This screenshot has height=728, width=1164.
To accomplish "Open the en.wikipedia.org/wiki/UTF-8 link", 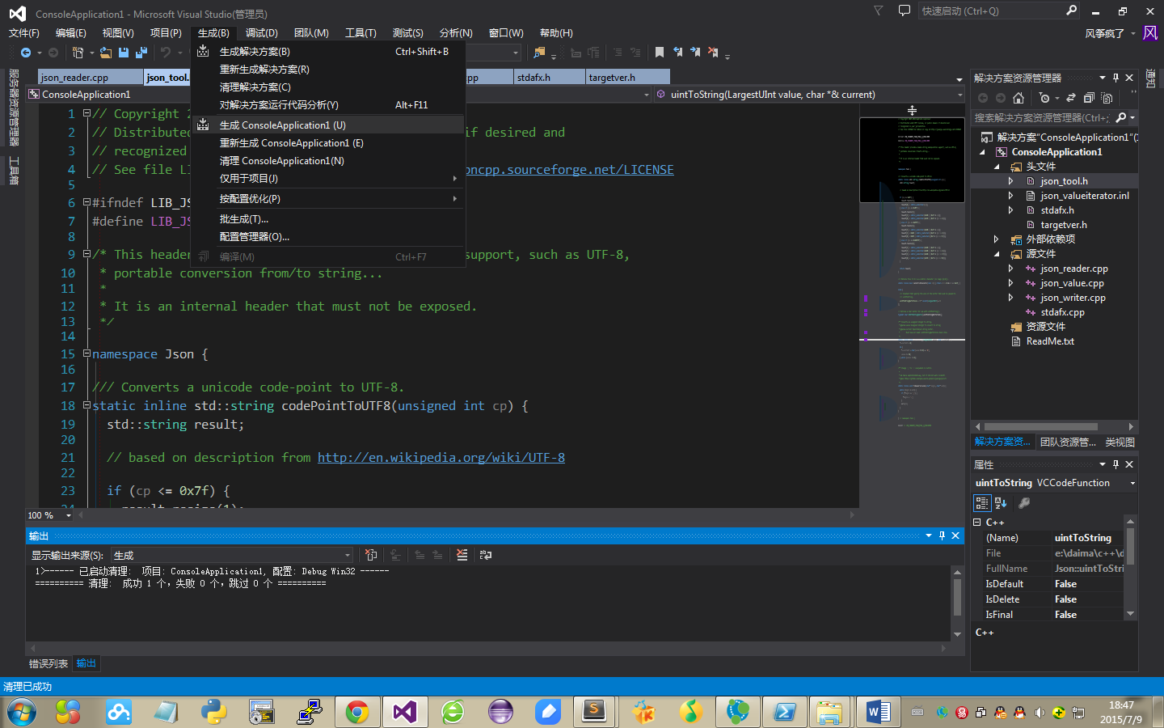I will click(x=441, y=458).
